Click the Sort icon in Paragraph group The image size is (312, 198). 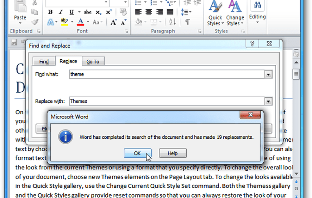coord(172,22)
